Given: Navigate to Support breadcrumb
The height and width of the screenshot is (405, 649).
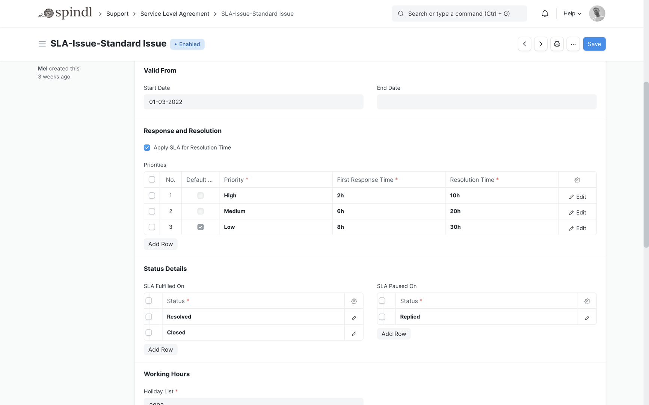Looking at the screenshot, I should [x=117, y=14].
